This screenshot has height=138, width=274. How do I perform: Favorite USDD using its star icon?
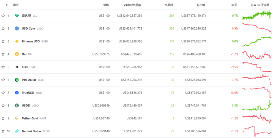(x=3, y=106)
